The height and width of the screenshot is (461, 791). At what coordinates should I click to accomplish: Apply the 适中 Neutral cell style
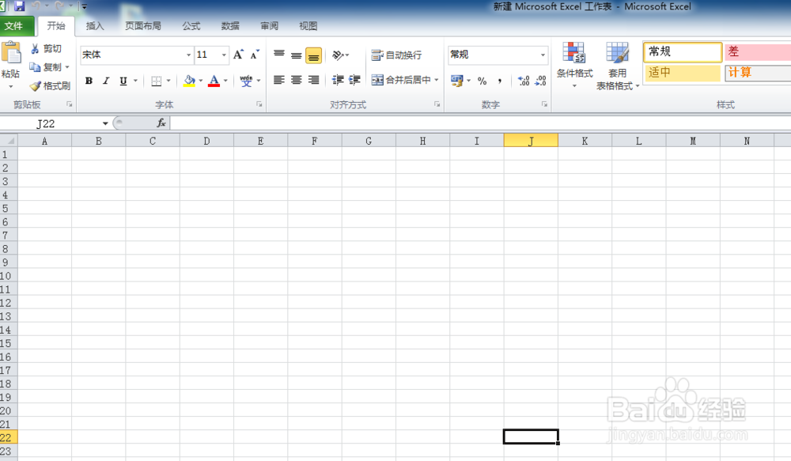click(683, 73)
